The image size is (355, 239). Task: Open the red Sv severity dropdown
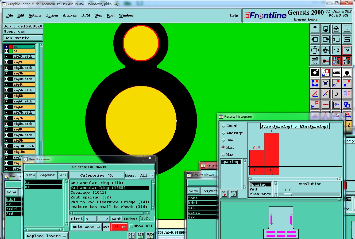click(x=119, y=227)
